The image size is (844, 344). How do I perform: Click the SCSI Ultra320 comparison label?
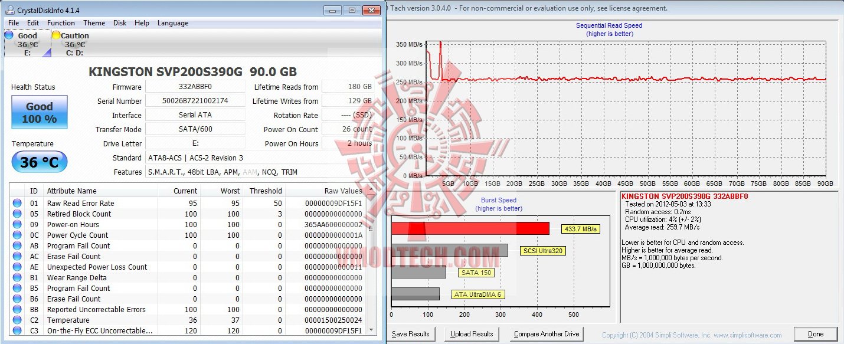coord(543,251)
